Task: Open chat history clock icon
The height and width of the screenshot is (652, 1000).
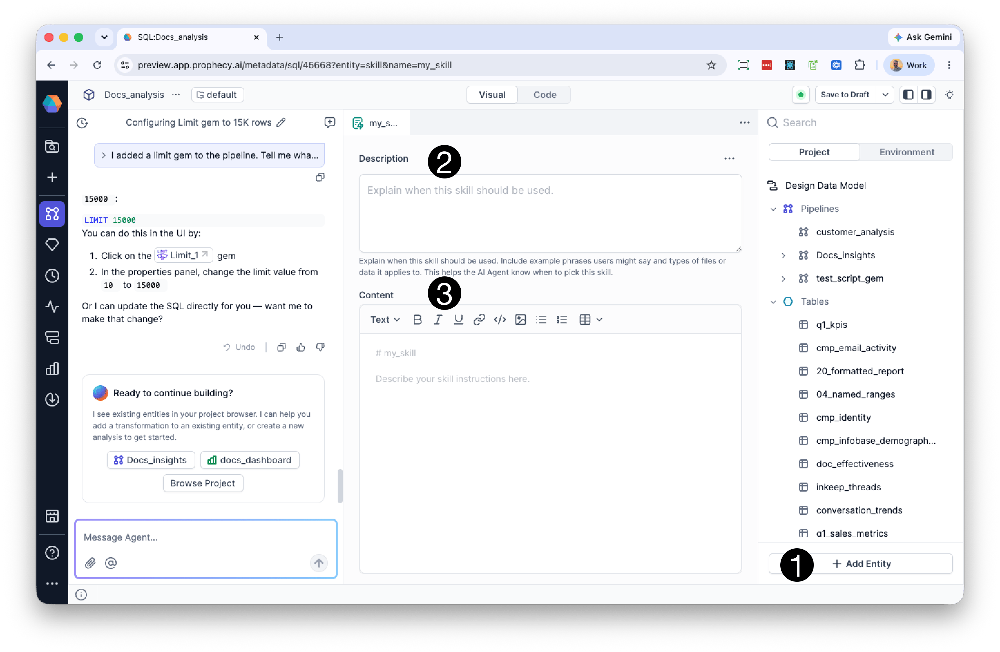Action: (82, 123)
